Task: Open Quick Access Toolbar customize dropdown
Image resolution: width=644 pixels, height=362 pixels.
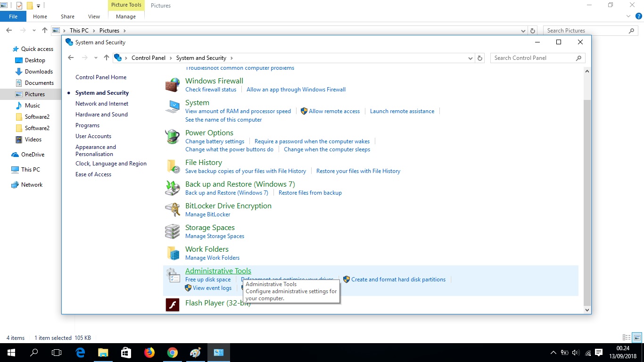Action: click(39, 6)
